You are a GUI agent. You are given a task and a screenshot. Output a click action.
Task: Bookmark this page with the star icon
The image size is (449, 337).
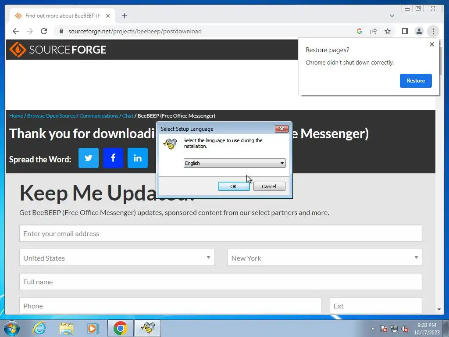388,31
